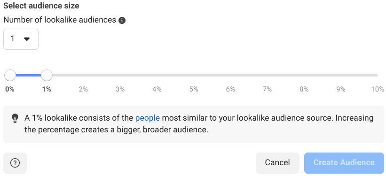Click the 7% slider label

tap(267, 89)
